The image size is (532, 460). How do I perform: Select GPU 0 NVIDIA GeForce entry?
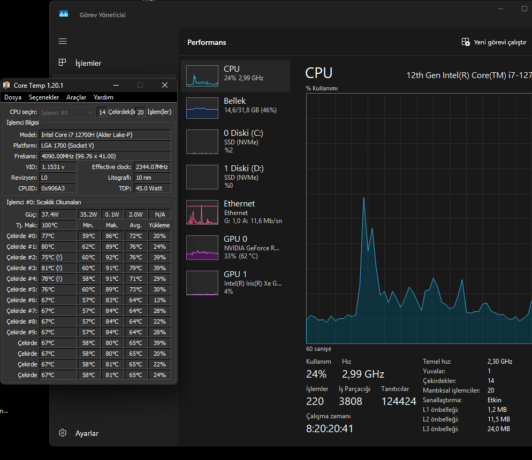(x=235, y=248)
